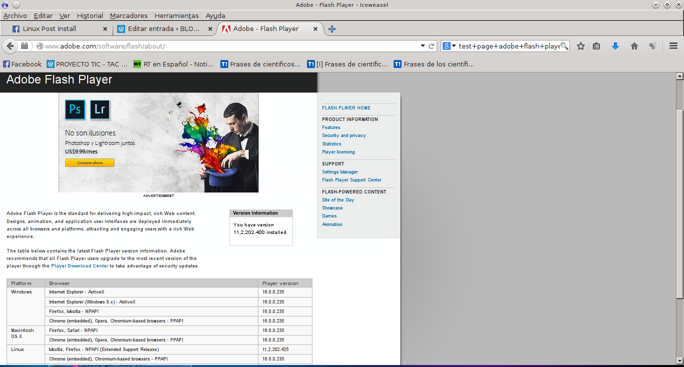Close the Editar entrada tab
Screen dimensions: 684x367
click(210, 29)
